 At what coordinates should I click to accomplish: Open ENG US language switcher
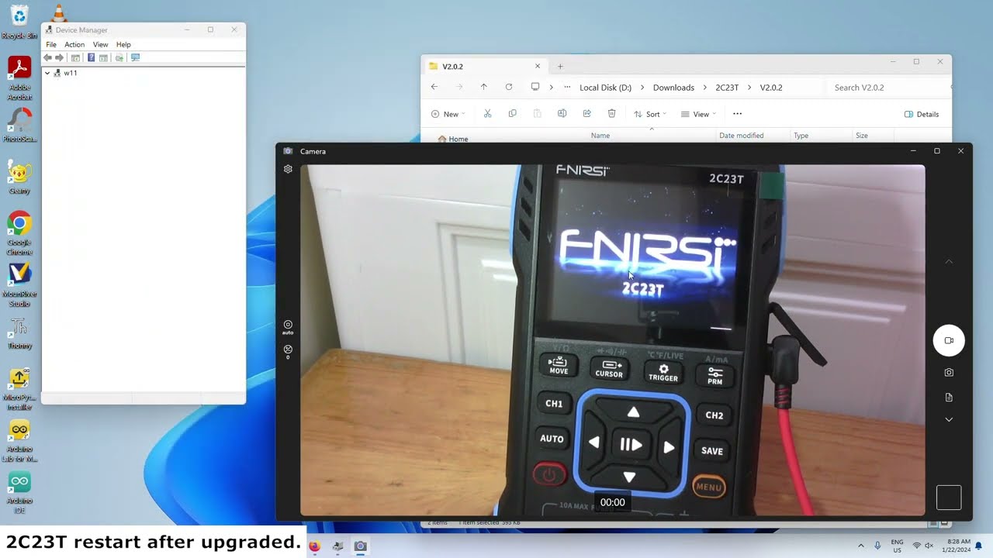(x=897, y=546)
